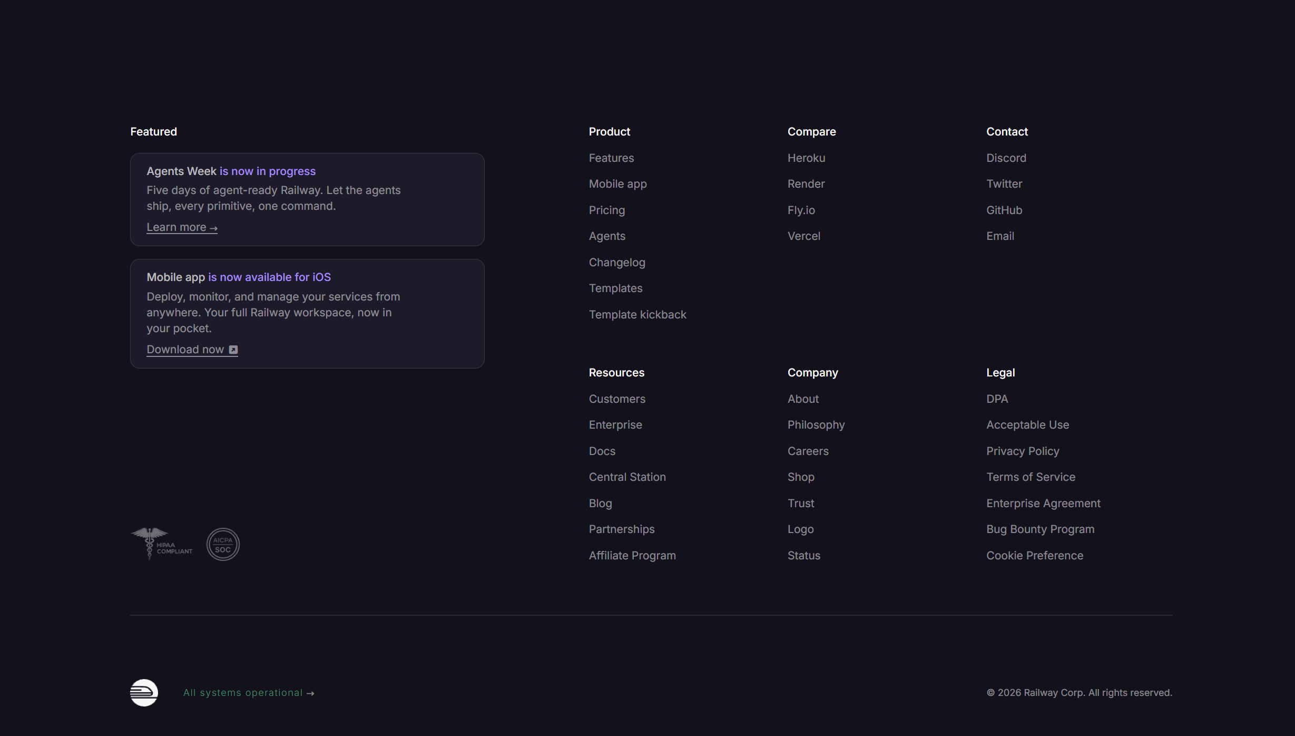Click the Download now link
Image resolution: width=1295 pixels, height=736 pixels.
coord(192,350)
